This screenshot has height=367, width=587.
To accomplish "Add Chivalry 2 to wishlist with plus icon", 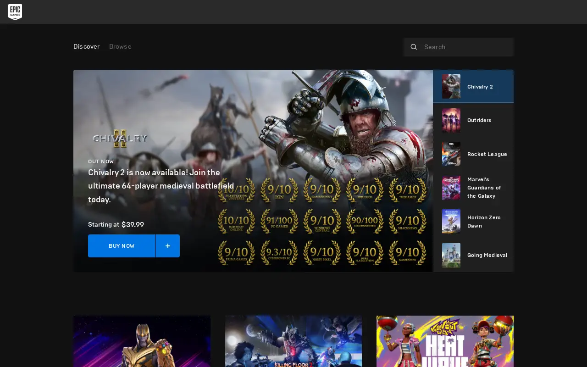I will 168,246.
